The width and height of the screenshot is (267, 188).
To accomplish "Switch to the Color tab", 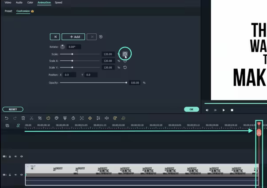I will click(30, 3).
